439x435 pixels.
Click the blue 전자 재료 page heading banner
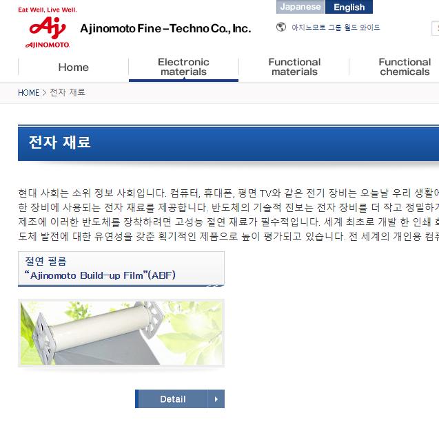tap(229, 142)
